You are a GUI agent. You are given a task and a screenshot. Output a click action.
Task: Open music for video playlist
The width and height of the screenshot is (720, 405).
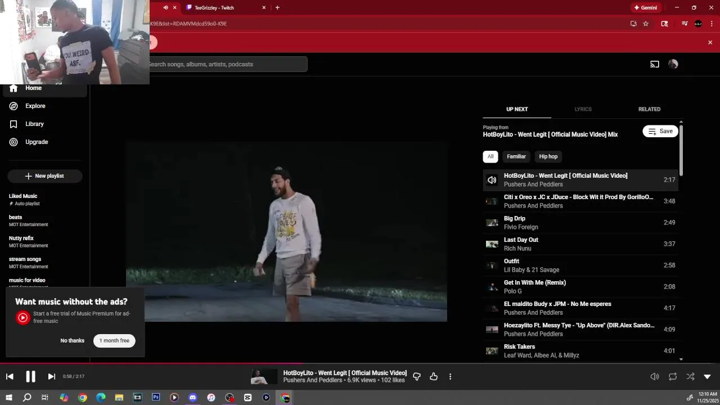click(x=27, y=280)
